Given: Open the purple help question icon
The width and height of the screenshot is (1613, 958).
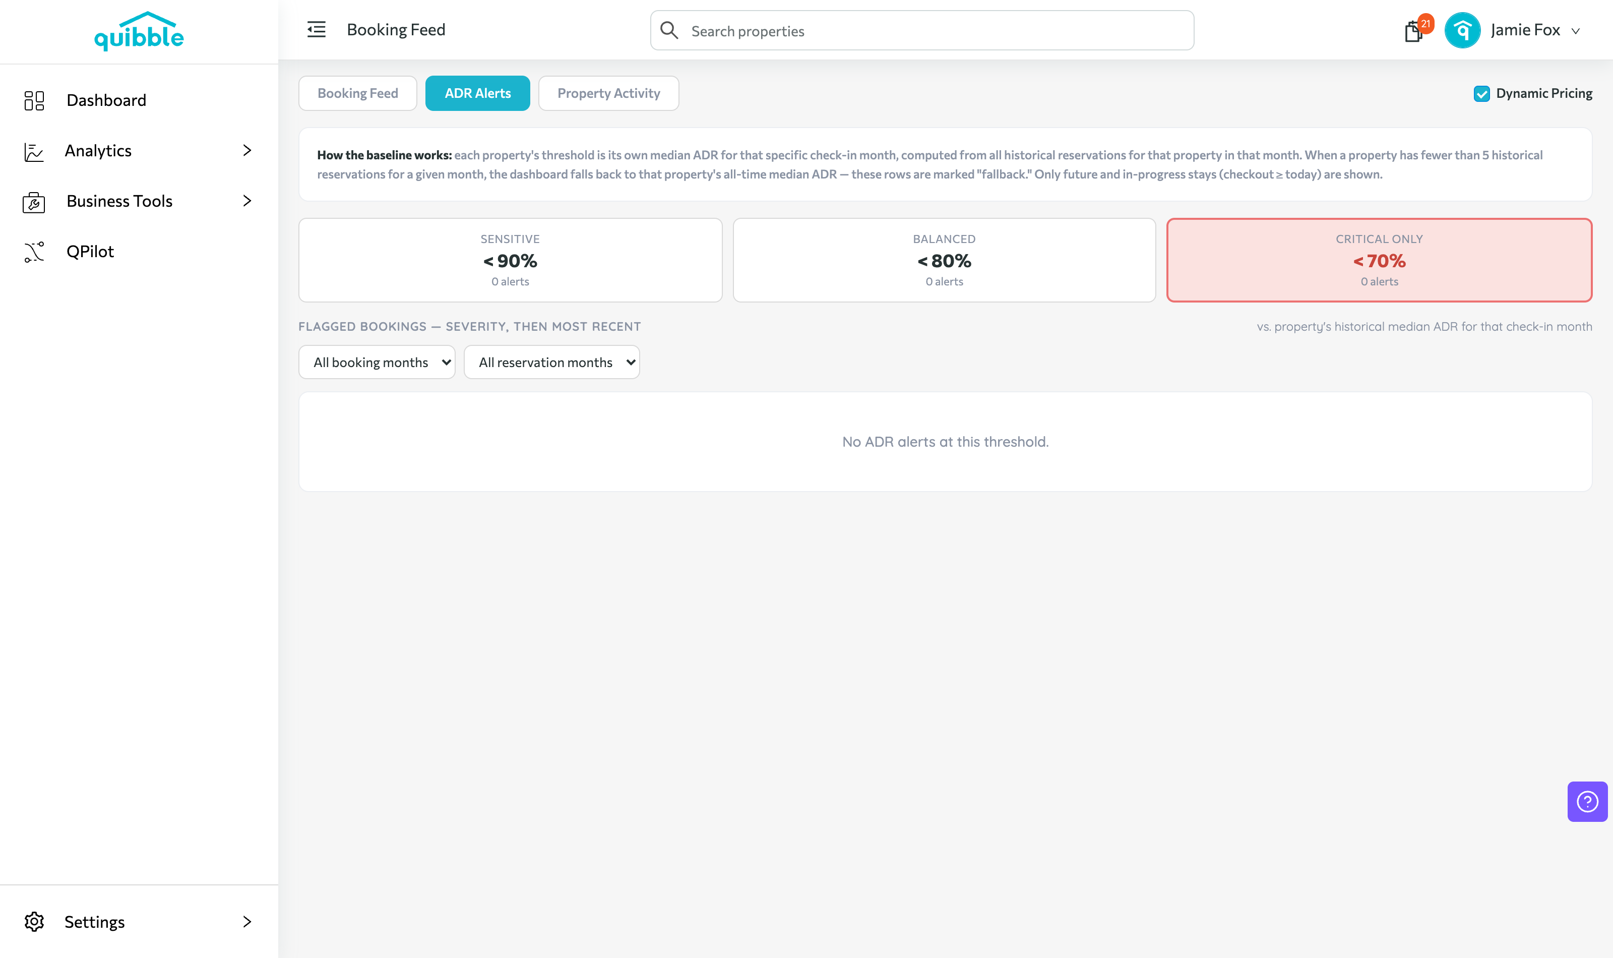Looking at the screenshot, I should 1587,801.
